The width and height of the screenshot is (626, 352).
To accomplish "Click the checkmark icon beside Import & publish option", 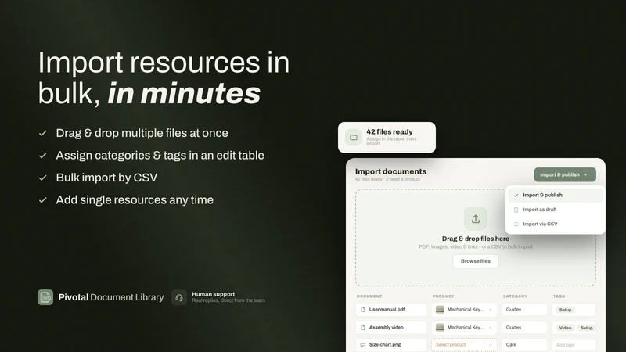I will click(516, 195).
